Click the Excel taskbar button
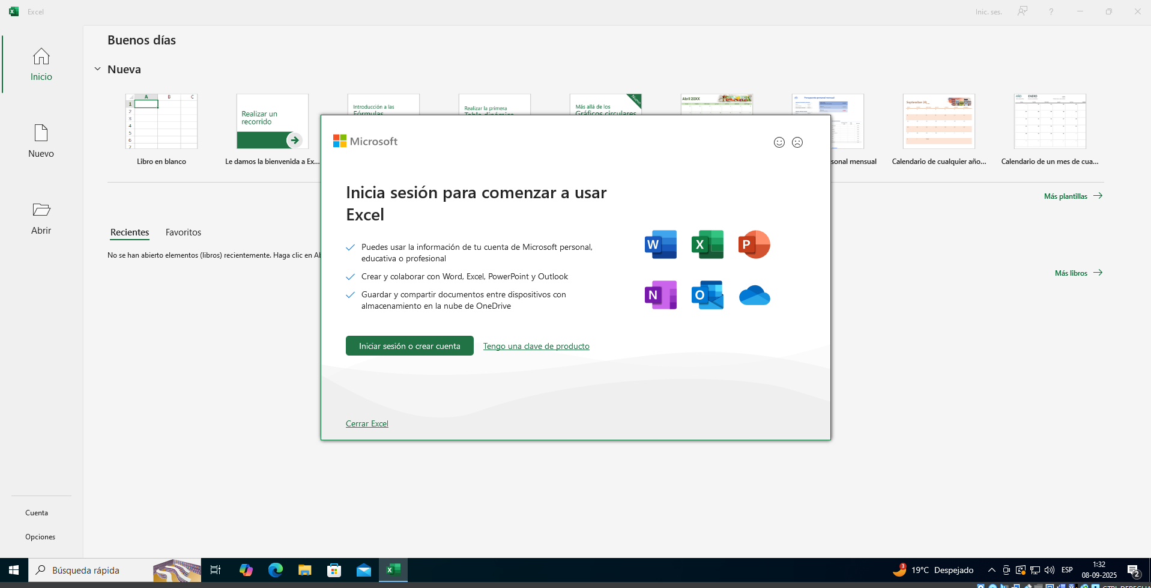Screen dimensions: 1151x588 click(393, 570)
